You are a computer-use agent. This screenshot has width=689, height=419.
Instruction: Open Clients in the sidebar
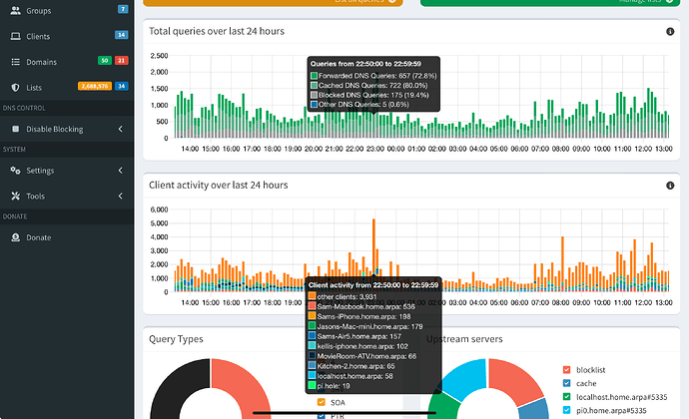coord(67,36)
